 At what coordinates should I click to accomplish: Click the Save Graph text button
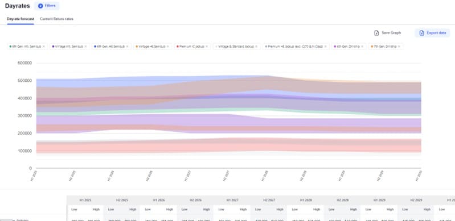pyautogui.click(x=391, y=33)
